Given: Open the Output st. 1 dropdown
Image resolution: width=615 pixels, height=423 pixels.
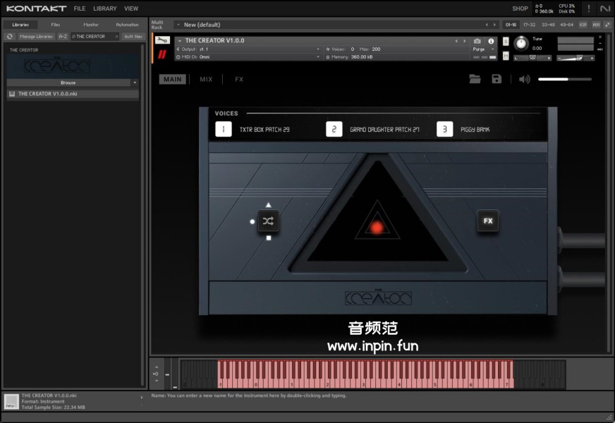Looking at the screenshot, I should click(x=248, y=49).
